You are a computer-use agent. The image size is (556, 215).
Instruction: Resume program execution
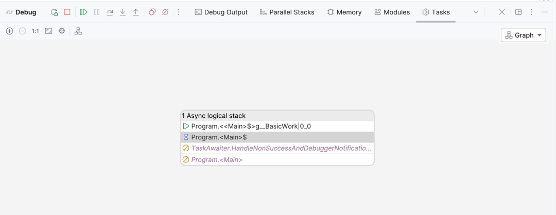click(x=84, y=12)
